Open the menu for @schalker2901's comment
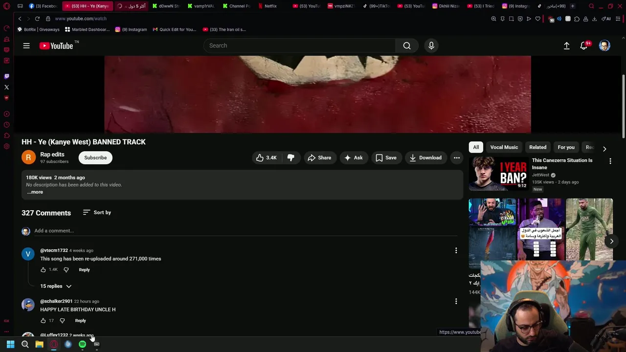626x352 pixels. click(x=456, y=301)
